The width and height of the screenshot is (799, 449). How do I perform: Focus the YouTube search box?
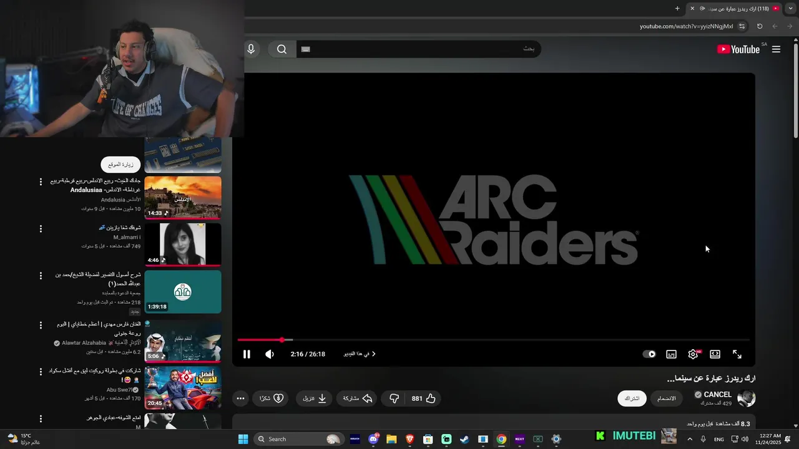point(418,49)
